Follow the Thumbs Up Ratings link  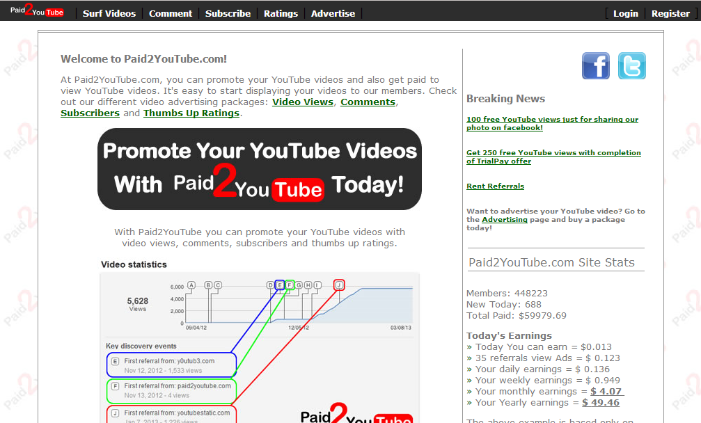point(191,113)
